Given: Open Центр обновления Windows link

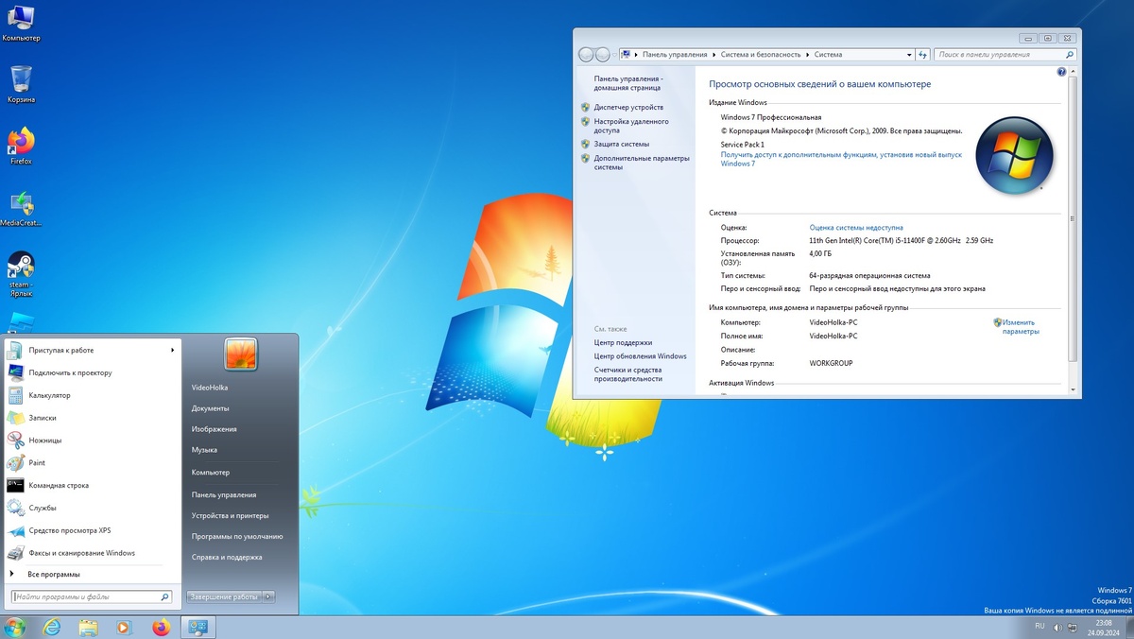Looking at the screenshot, I should pos(641,356).
